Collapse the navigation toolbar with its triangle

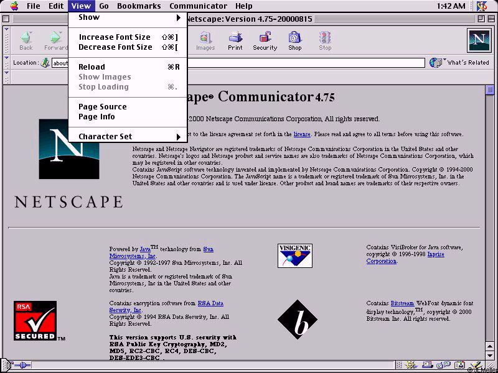(x=6, y=29)
